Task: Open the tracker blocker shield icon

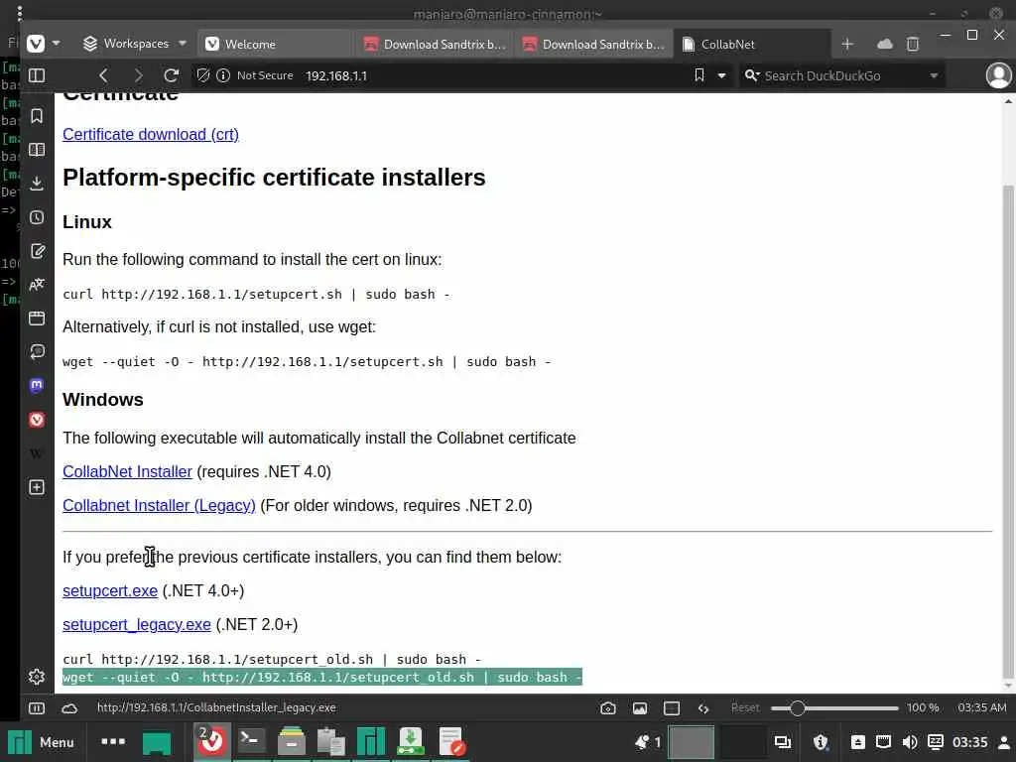Action: tap(202, 75)
